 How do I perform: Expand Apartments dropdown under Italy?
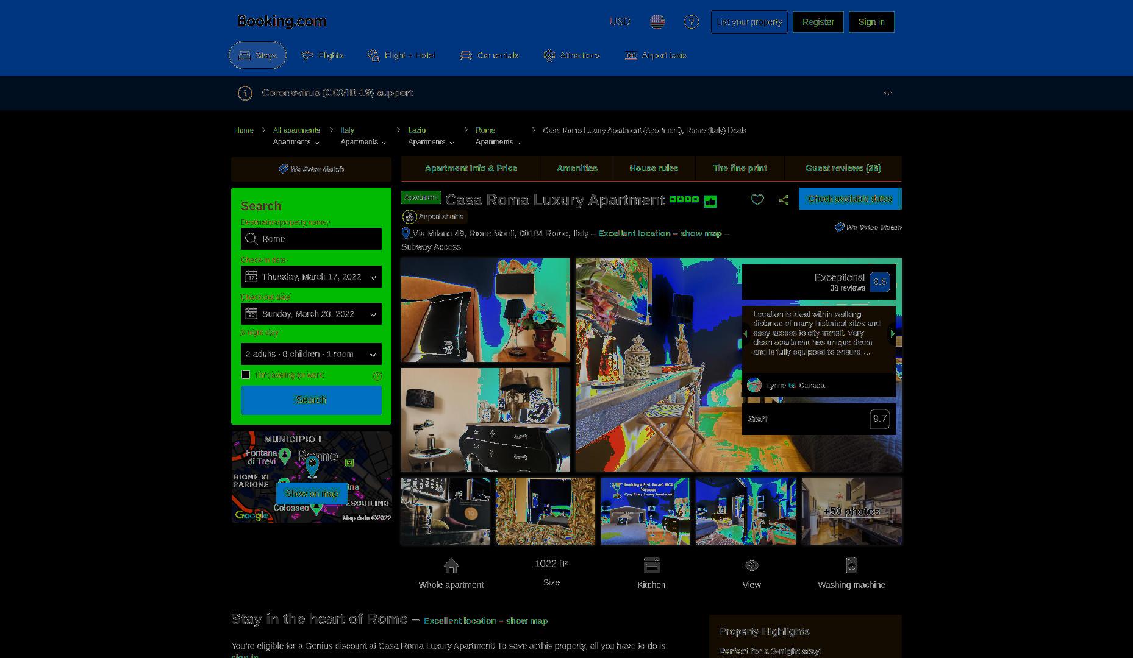[x=363, y=142]
